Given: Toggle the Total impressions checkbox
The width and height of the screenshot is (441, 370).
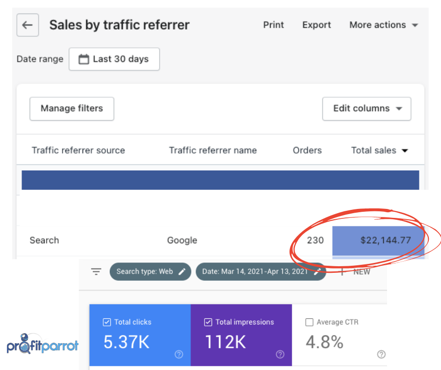Looking at the screenshot, I should [x=208, y=322].
